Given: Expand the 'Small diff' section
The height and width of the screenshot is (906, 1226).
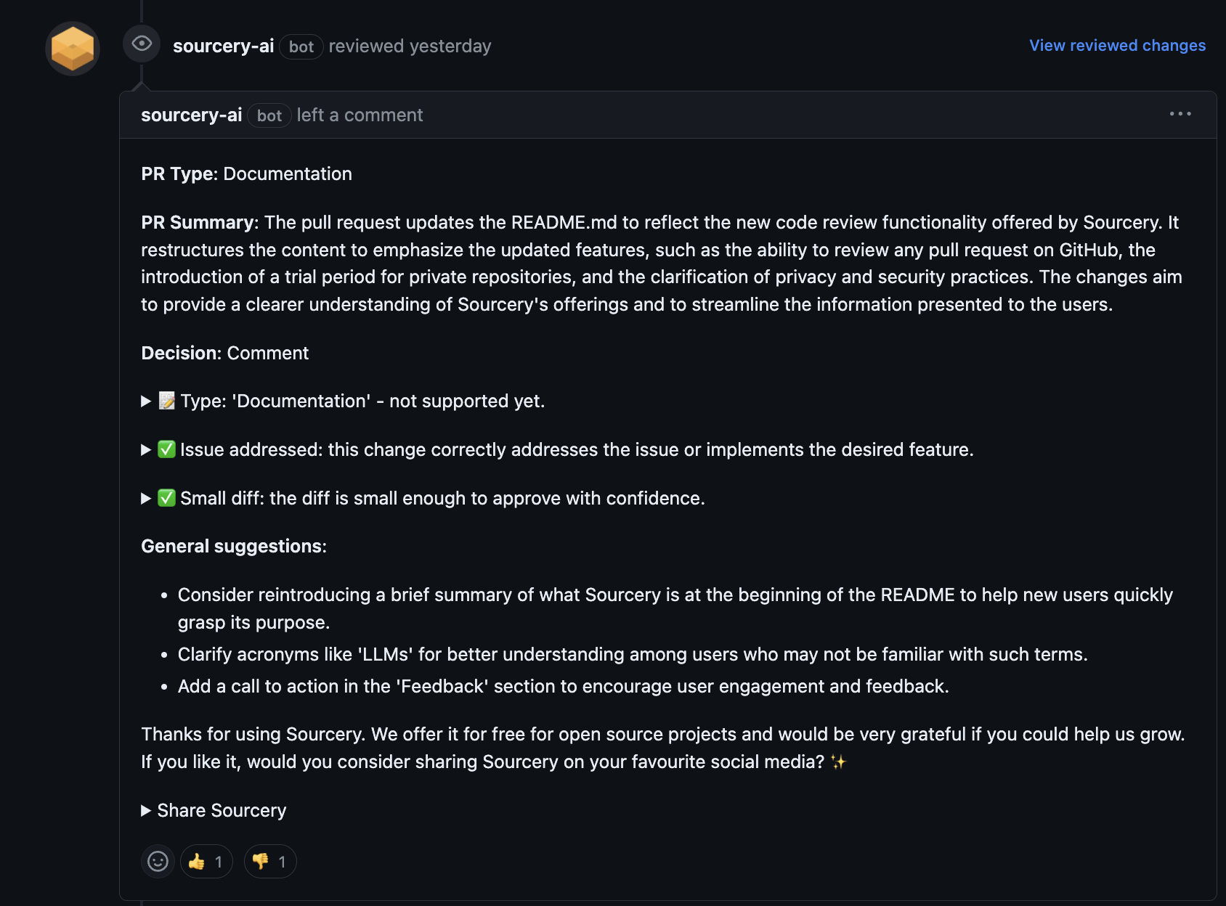Looking at the screenshot, I should point(145,498).
